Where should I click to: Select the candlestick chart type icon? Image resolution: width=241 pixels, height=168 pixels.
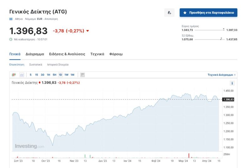tap(13, 75)
